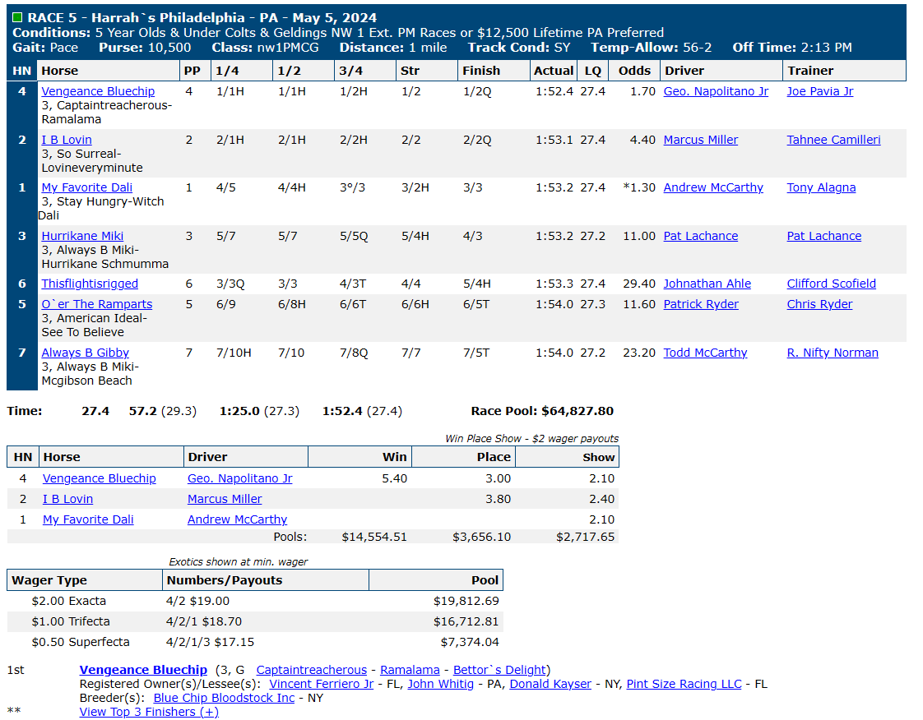
Task: Open breeder Blue Chip Bloodstock Inc link
Action: click(224, 699)
